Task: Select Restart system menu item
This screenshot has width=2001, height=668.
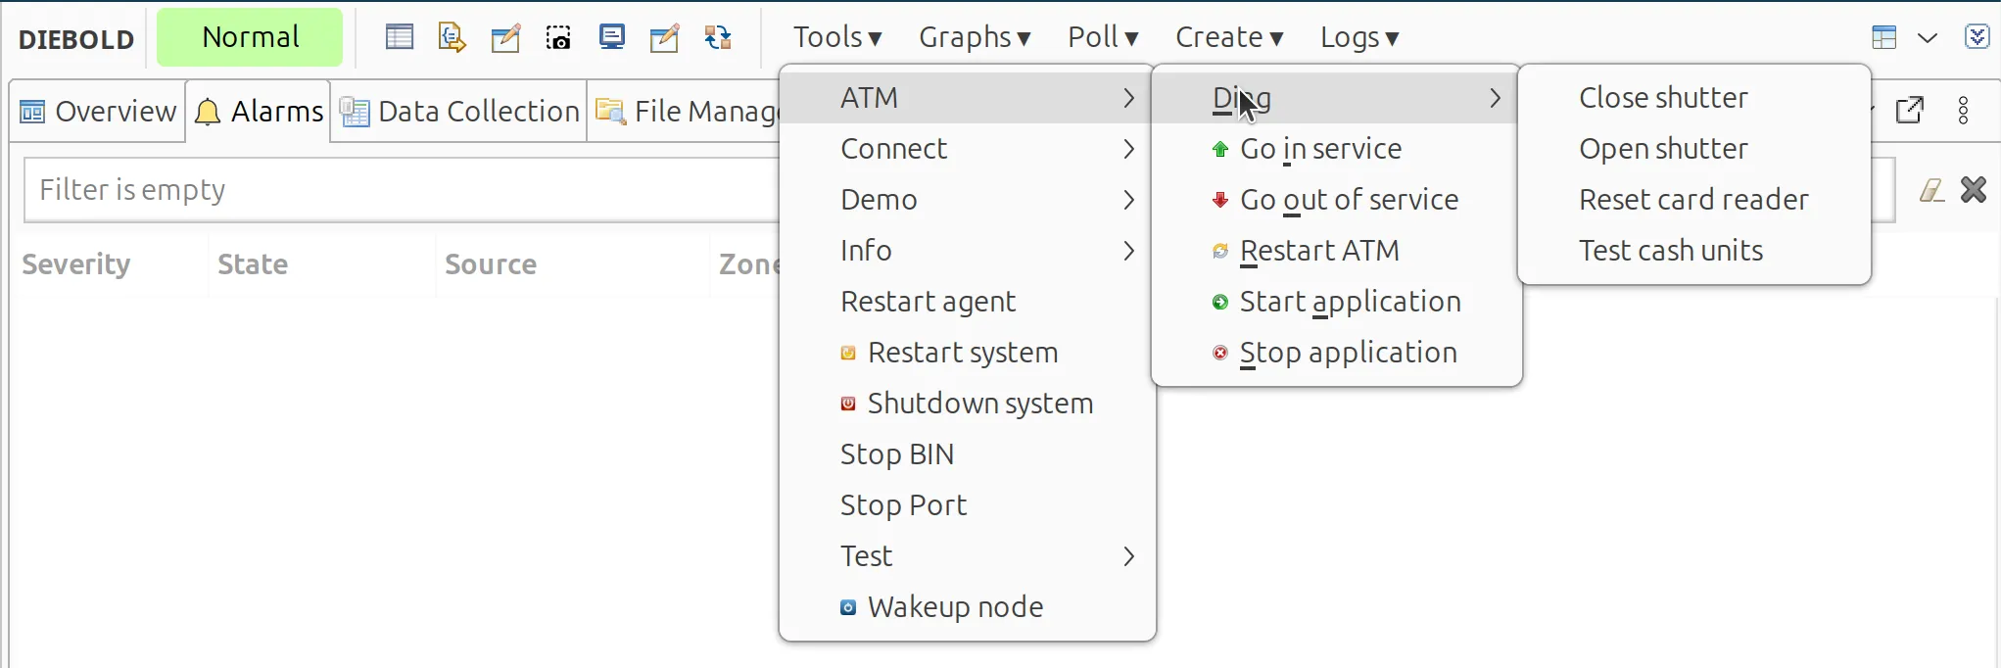Action: (x=968, y=353)
